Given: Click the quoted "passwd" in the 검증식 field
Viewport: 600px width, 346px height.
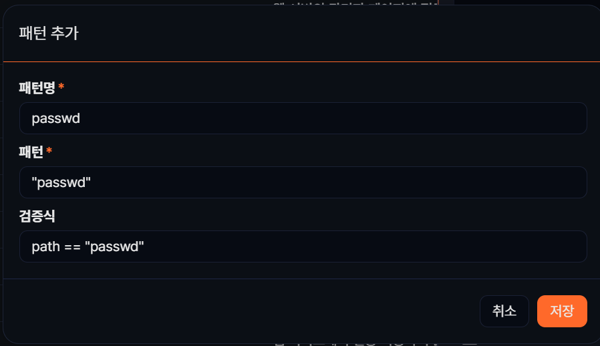Looking at the screenshot, I should point(114,247).
